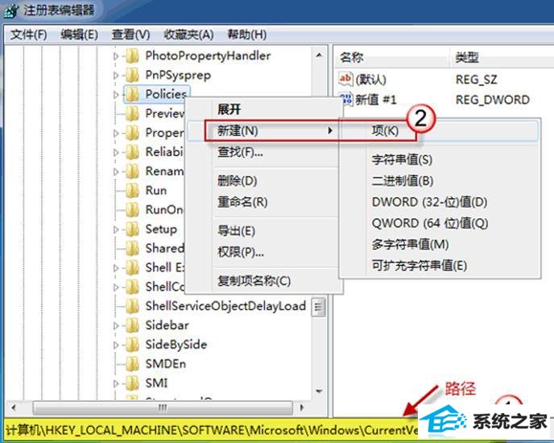This screenshot has height=443, width=554.
Task: Select 可扩充字符串值(E) in the submenu
Action: [x=420, y=266]
